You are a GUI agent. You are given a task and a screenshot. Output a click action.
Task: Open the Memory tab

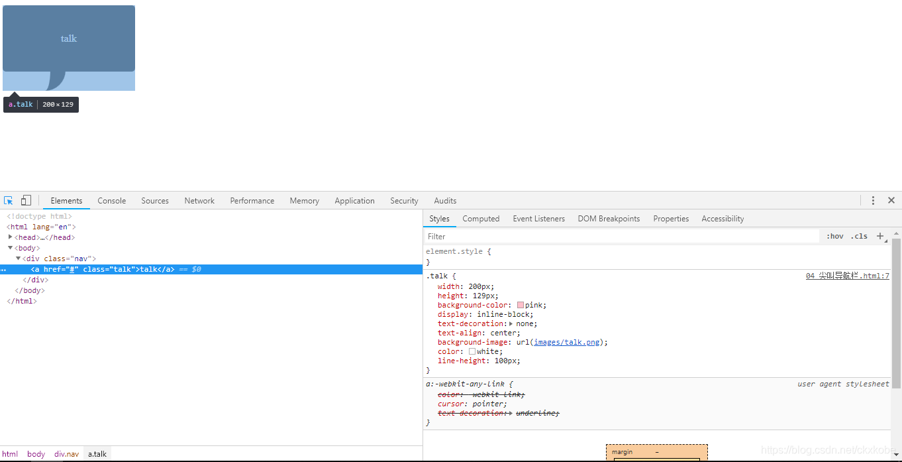305,201
